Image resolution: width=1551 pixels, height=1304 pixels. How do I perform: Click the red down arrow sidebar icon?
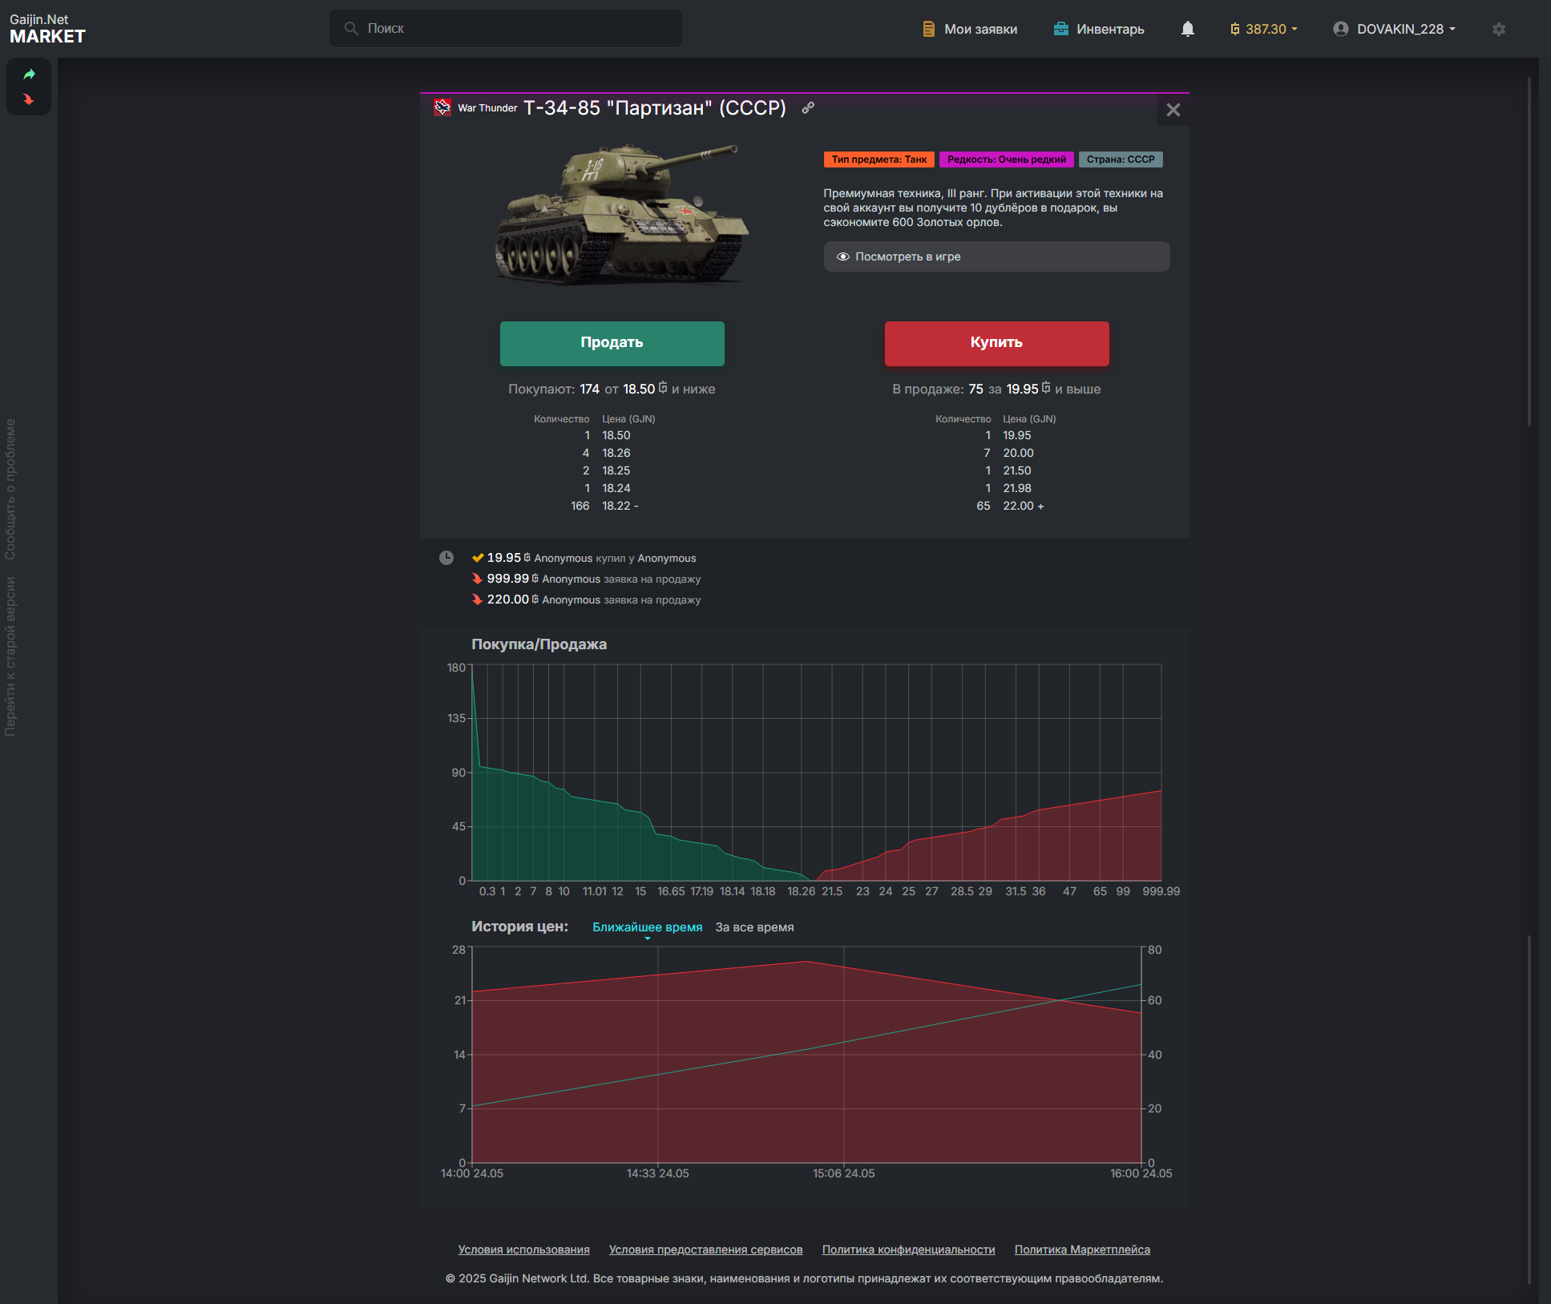pyautogui.click(x=29, y=100)
